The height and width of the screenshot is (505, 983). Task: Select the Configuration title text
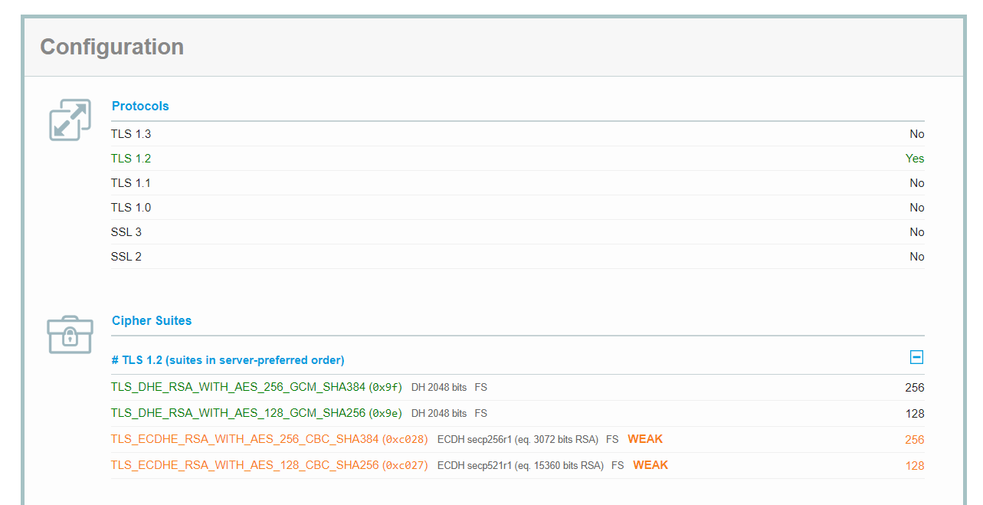click(x=112, y=47)
